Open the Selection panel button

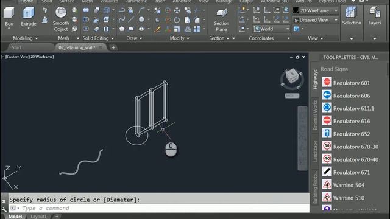click(x=352, y=16)
